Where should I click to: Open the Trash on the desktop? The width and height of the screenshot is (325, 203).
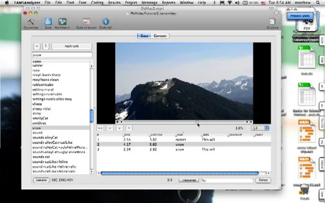(x=304, y=190)
